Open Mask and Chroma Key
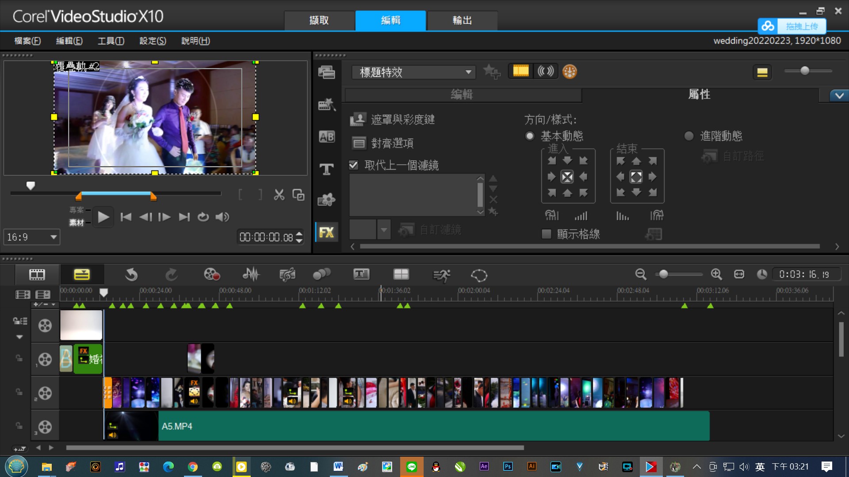 pos(392,119)
